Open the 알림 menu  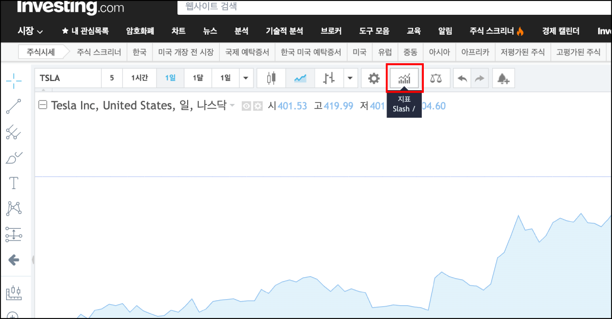445,31
